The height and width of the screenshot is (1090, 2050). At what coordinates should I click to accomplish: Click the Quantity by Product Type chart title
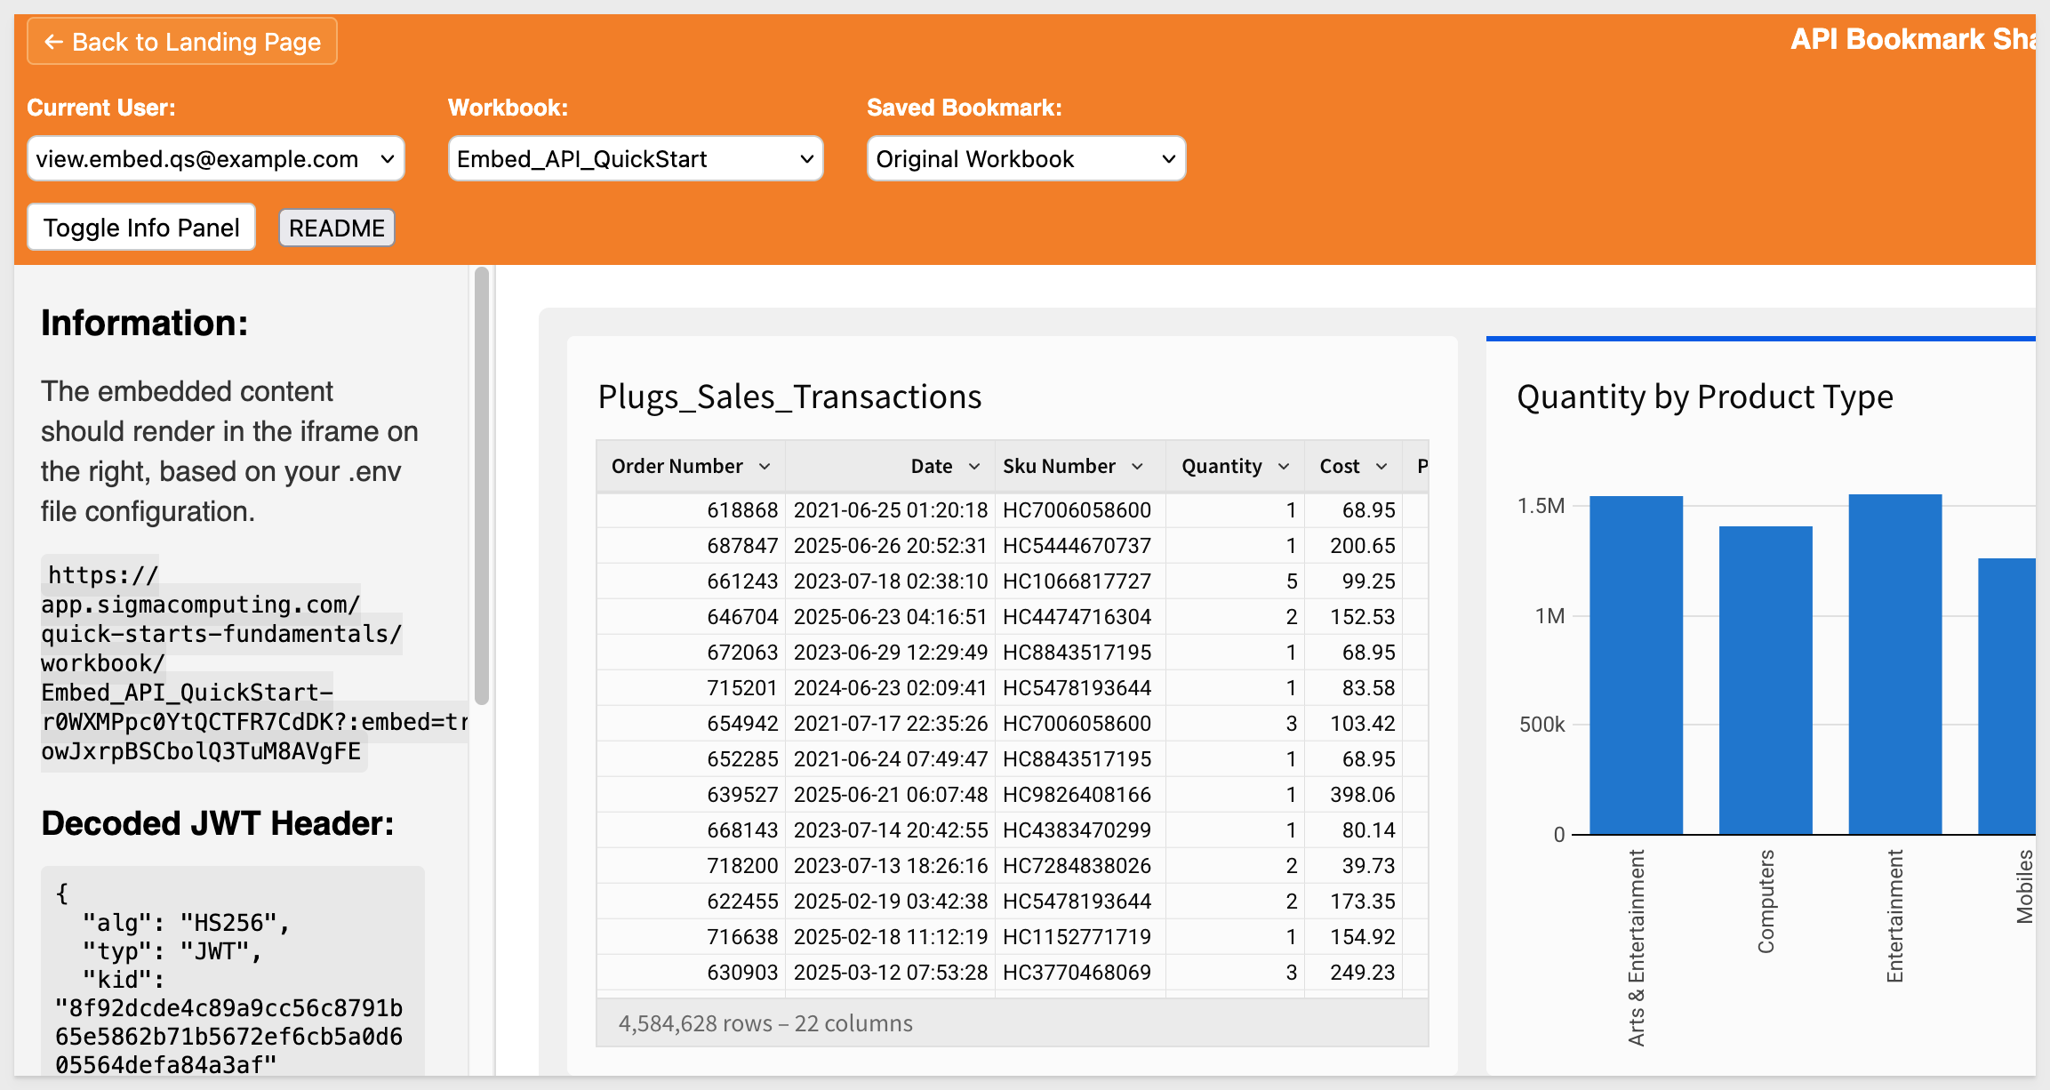[1704, 397]
